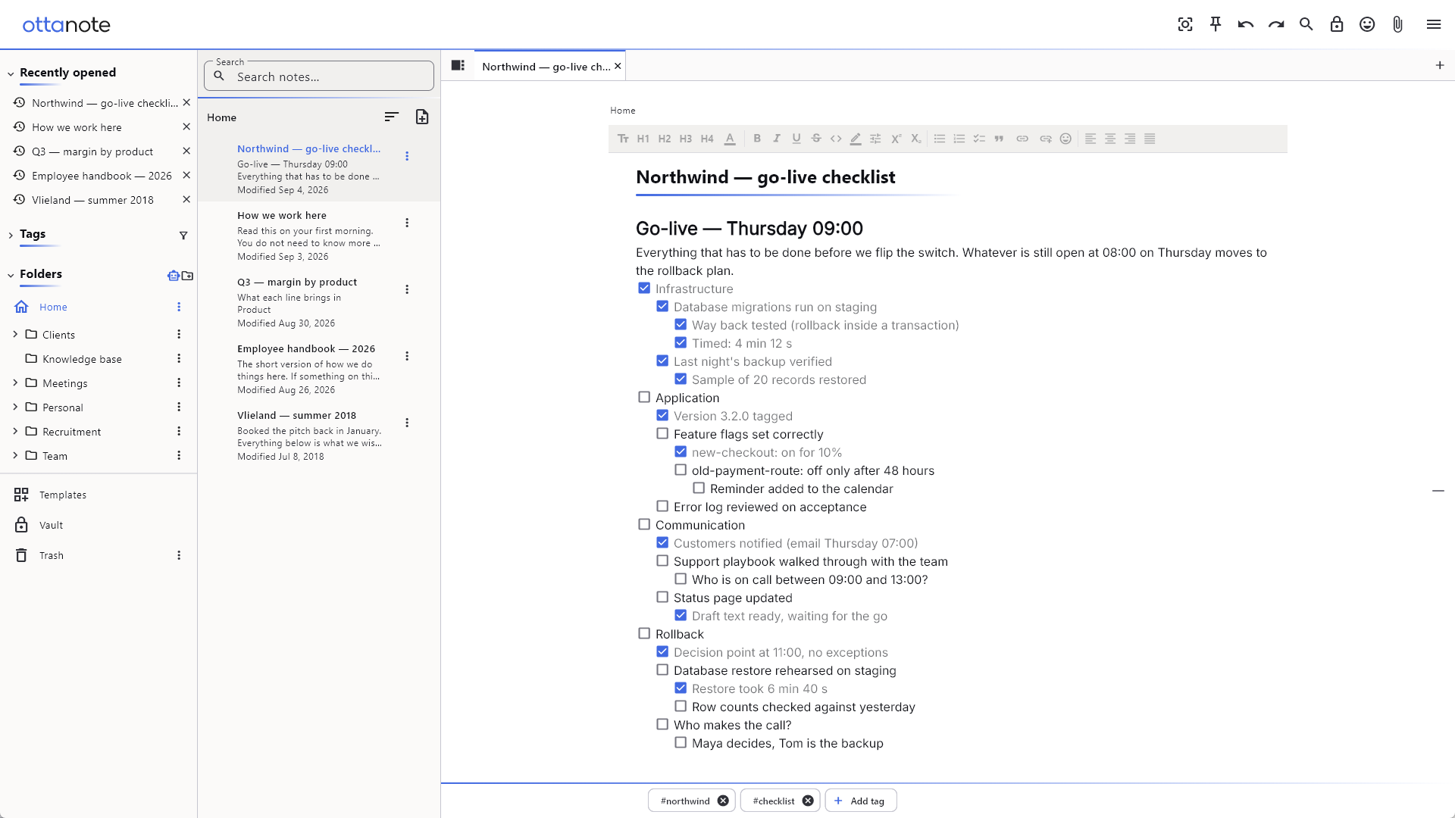
Task: Open the Employee handbook — 2026 note card
Action: [319, 369]
